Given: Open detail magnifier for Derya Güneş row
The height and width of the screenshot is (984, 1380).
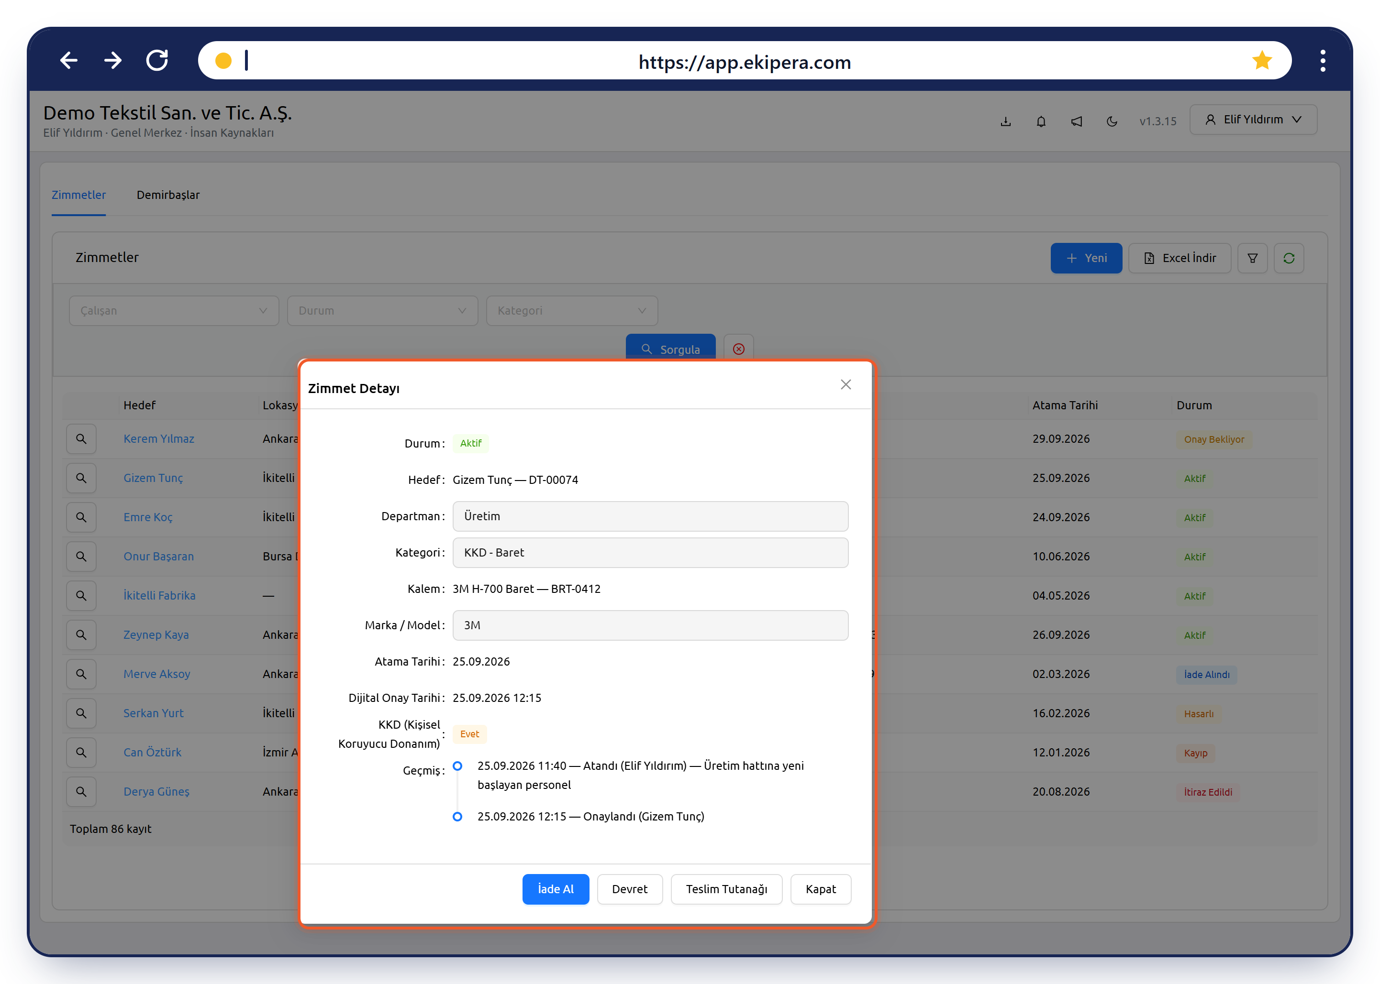Looking at the screenshot, I should point(81,791).
